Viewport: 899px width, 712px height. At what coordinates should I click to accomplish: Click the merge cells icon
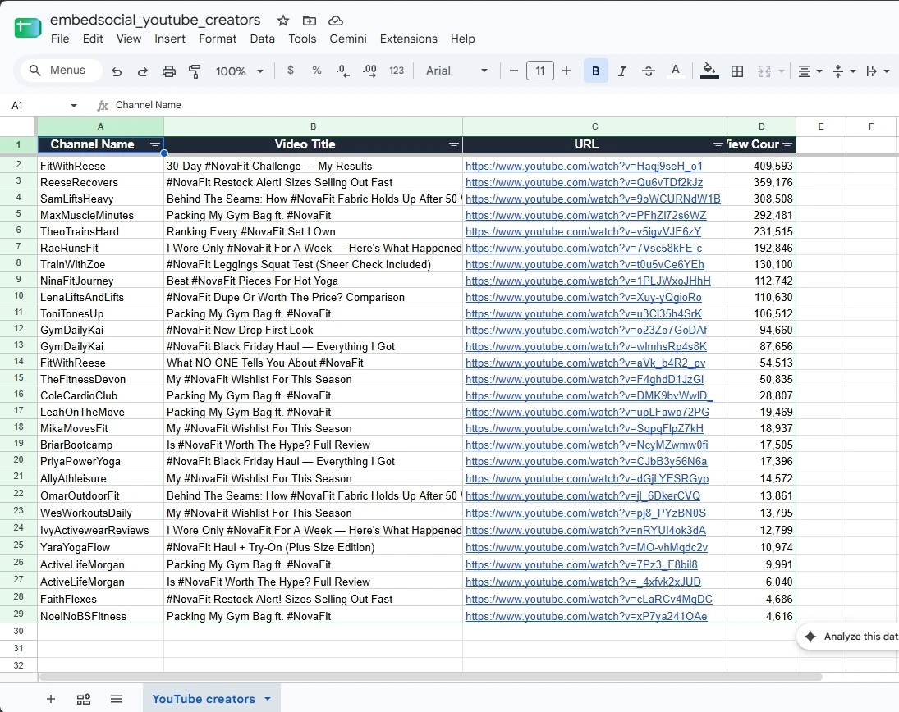[x=764, y=71]
